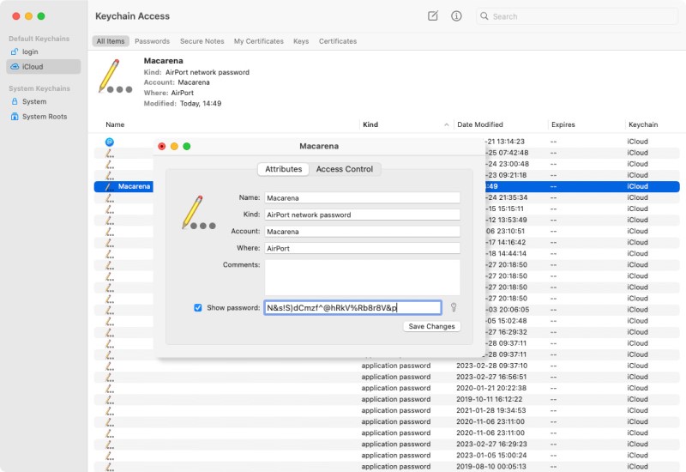
Task: Click the Expires column header
Action: click(x=563, y=124)
